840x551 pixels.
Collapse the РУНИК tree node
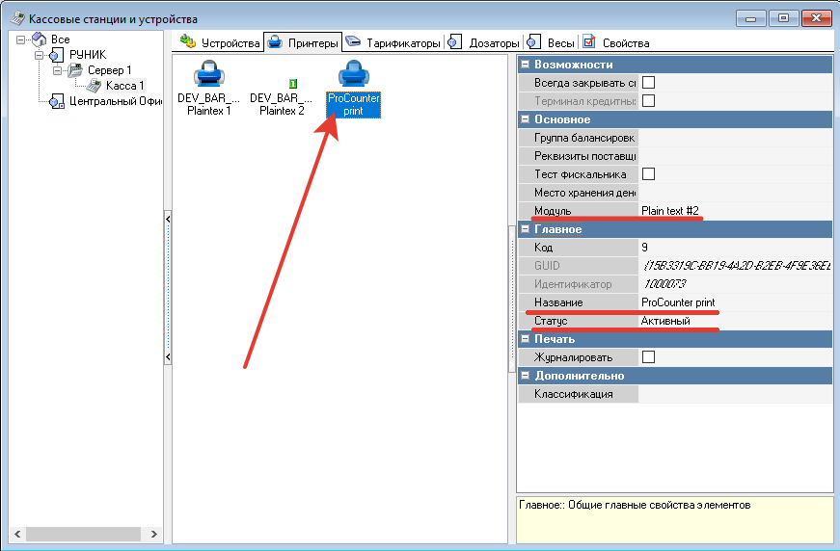pos(39,55)
